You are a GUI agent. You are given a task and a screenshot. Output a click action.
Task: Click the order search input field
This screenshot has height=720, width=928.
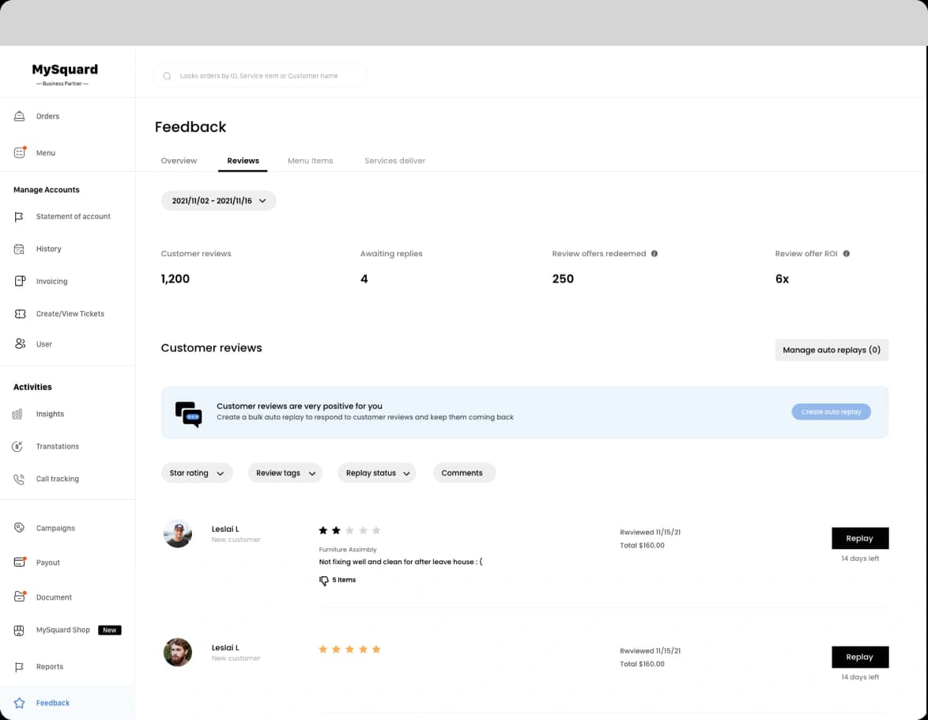coord(261,75)
